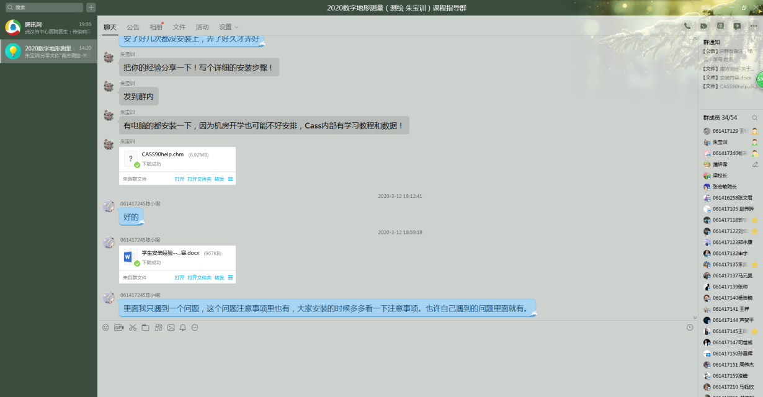
Task: Open message history clock icon
Action: click(x=690, y=328)
